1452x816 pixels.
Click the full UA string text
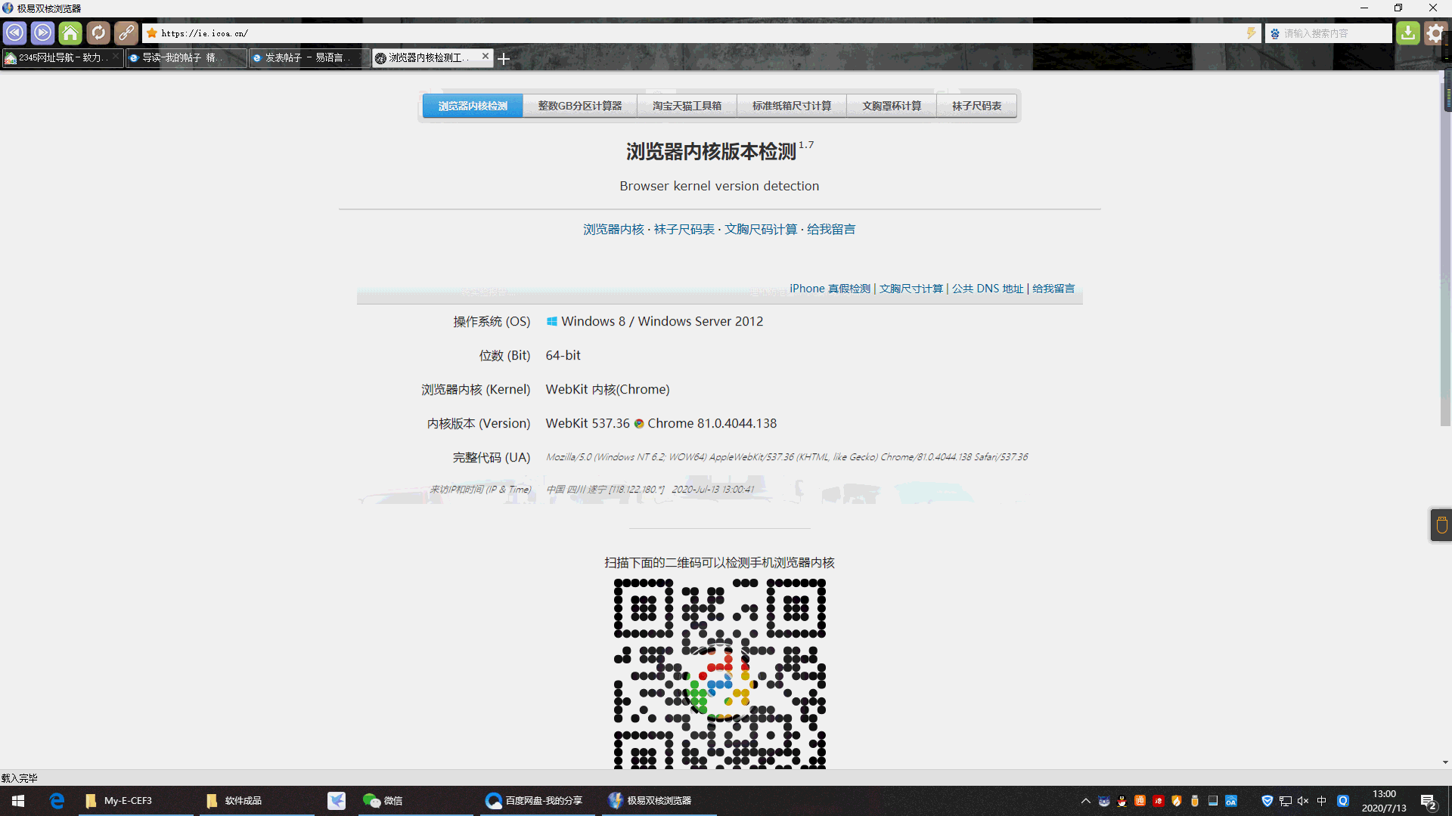point(786,457)
